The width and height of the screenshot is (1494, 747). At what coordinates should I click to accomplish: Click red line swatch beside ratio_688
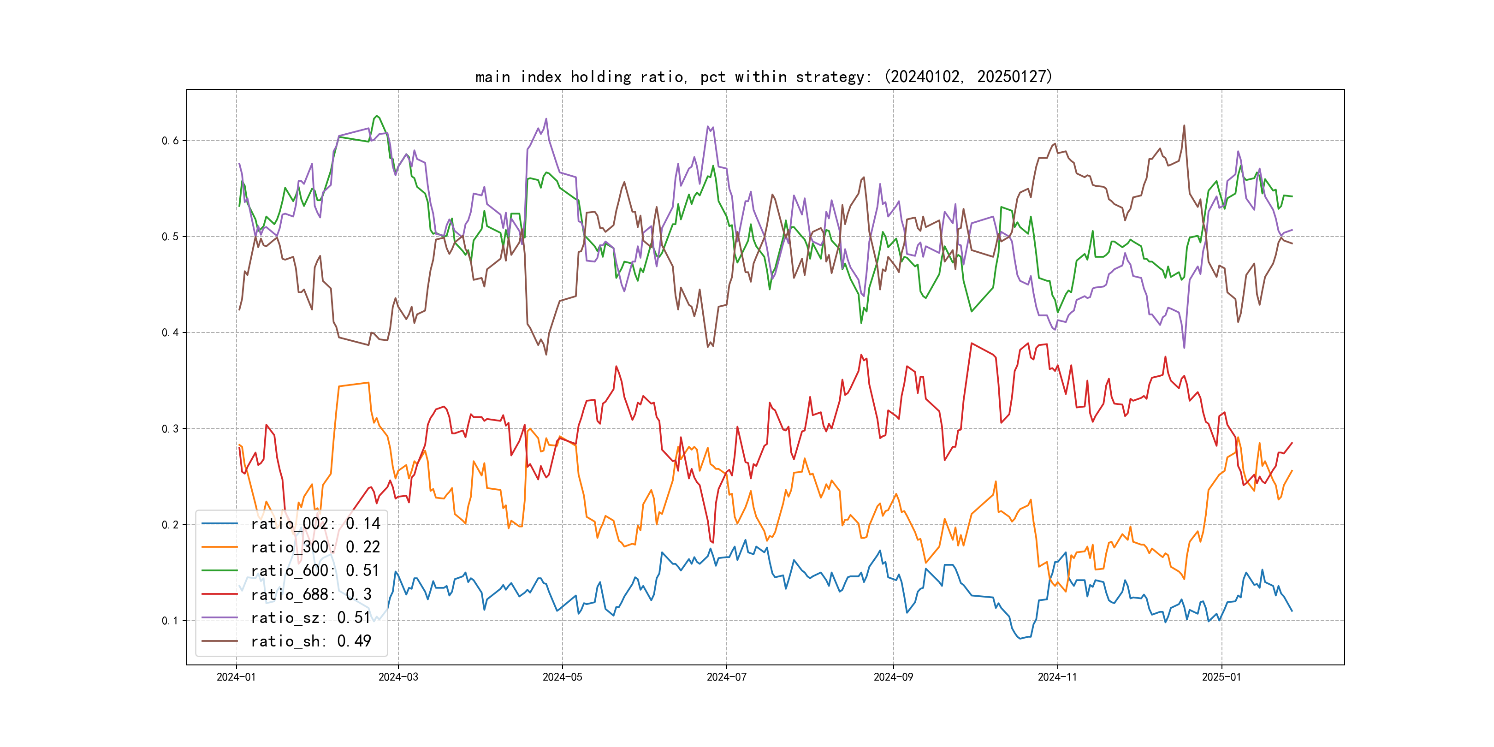tap(220, 594)
